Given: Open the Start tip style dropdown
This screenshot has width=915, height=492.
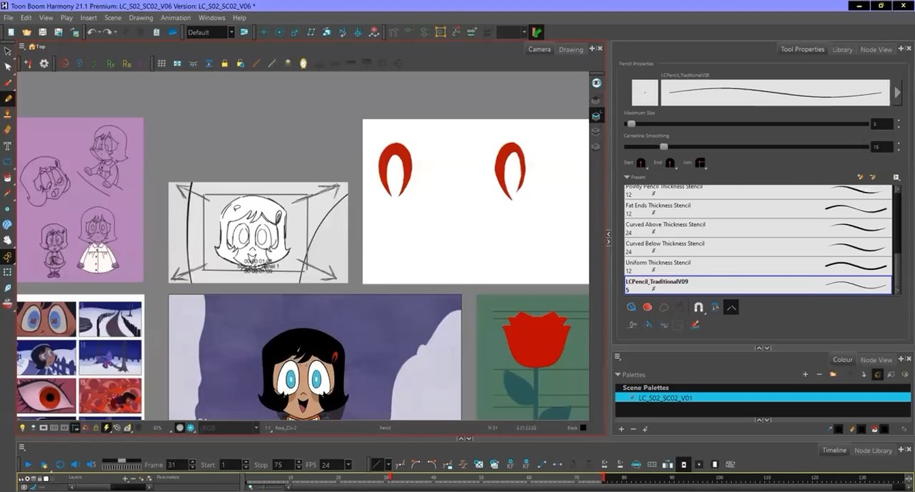Looking at the screenshot, I should pyautogui.click(x=642, y=163).
